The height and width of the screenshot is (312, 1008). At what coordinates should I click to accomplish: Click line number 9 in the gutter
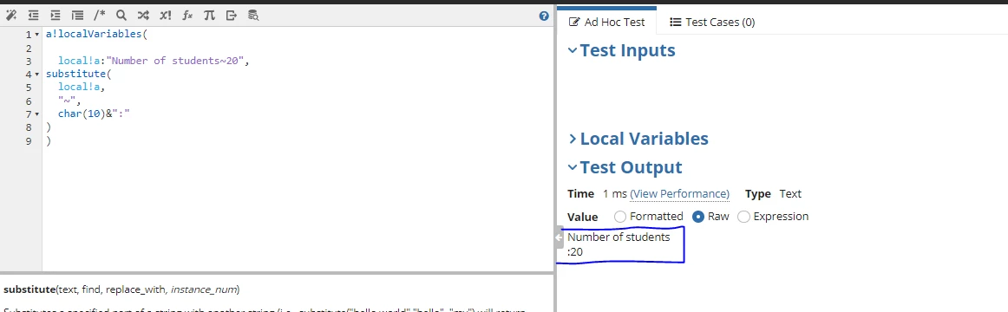(29, 141)
